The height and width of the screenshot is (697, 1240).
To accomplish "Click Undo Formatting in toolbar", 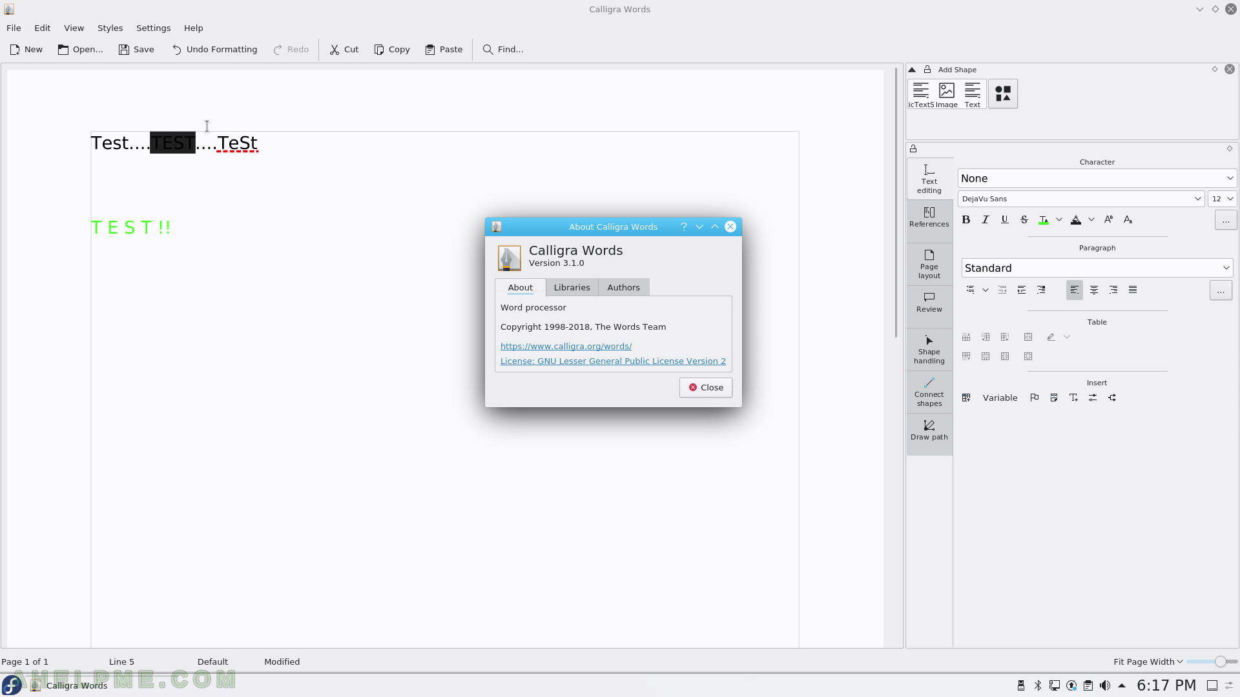I will pyautogui.click(x=214, y=49).
